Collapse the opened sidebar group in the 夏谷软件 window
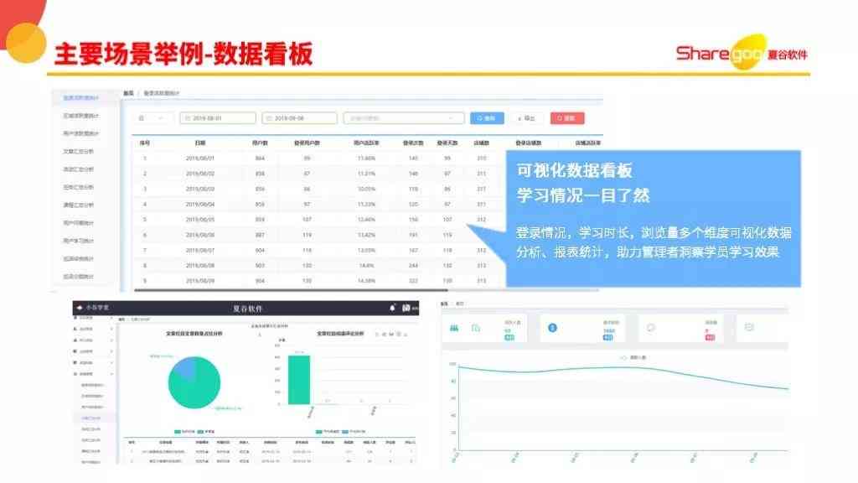 point(93,374)
